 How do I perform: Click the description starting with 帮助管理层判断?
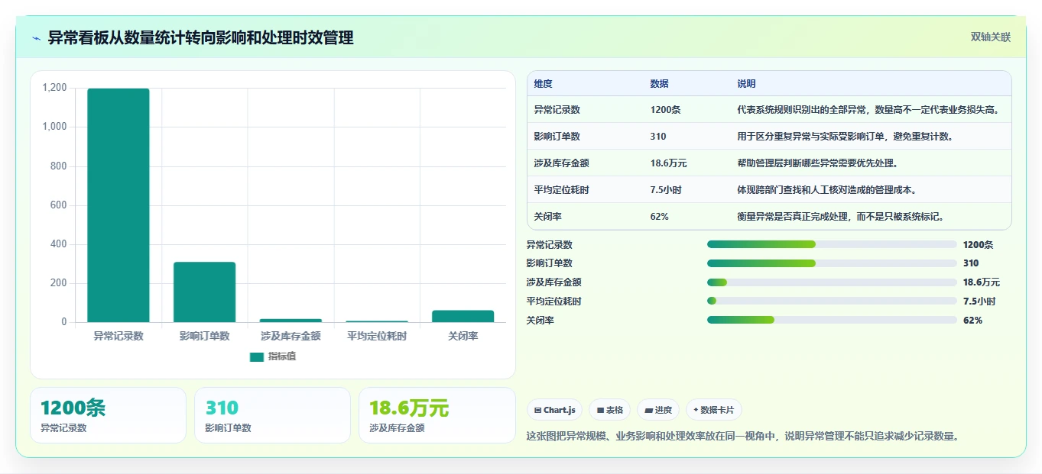tap(817, 163)
